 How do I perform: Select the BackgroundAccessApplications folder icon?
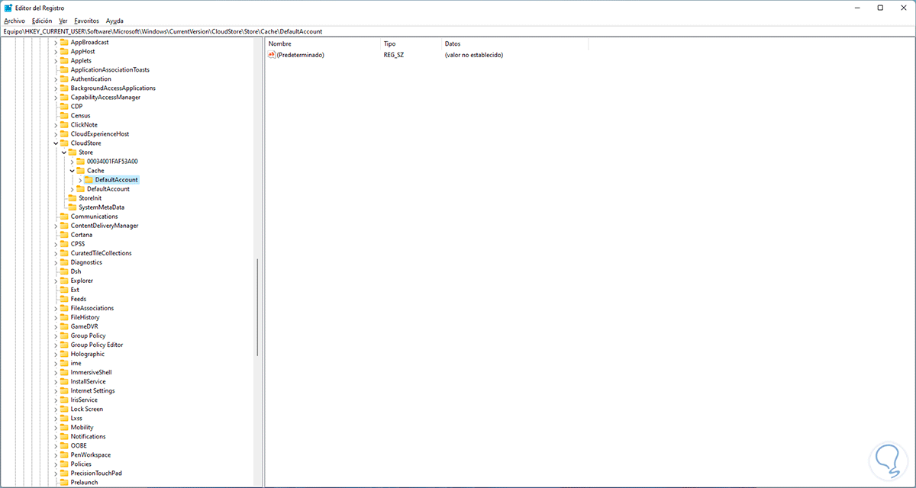point(64,88)
